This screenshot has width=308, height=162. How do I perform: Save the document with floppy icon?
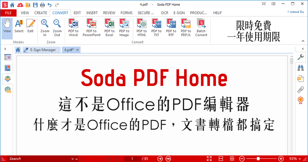35,5
